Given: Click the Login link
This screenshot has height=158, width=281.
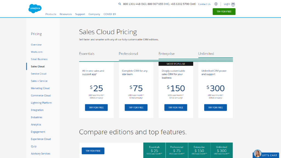Looking at the screenshot, I should click(227, 4).
